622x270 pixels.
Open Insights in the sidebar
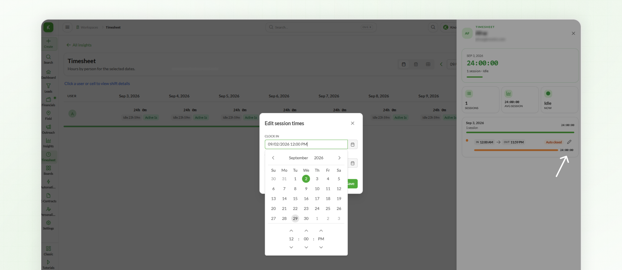click(48, 143)
